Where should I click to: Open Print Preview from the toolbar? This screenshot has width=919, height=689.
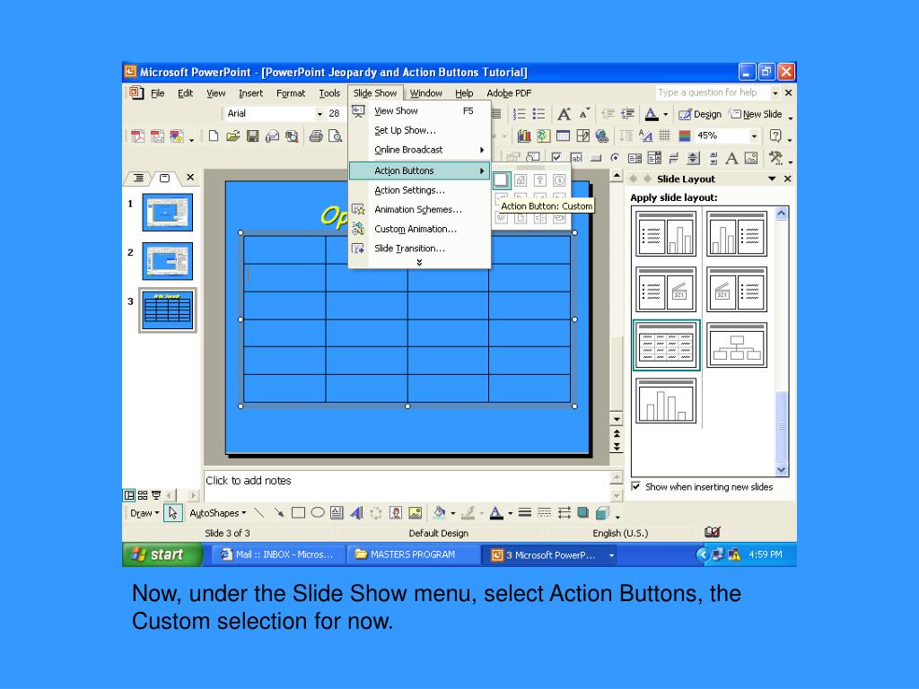tap(336, 136)
